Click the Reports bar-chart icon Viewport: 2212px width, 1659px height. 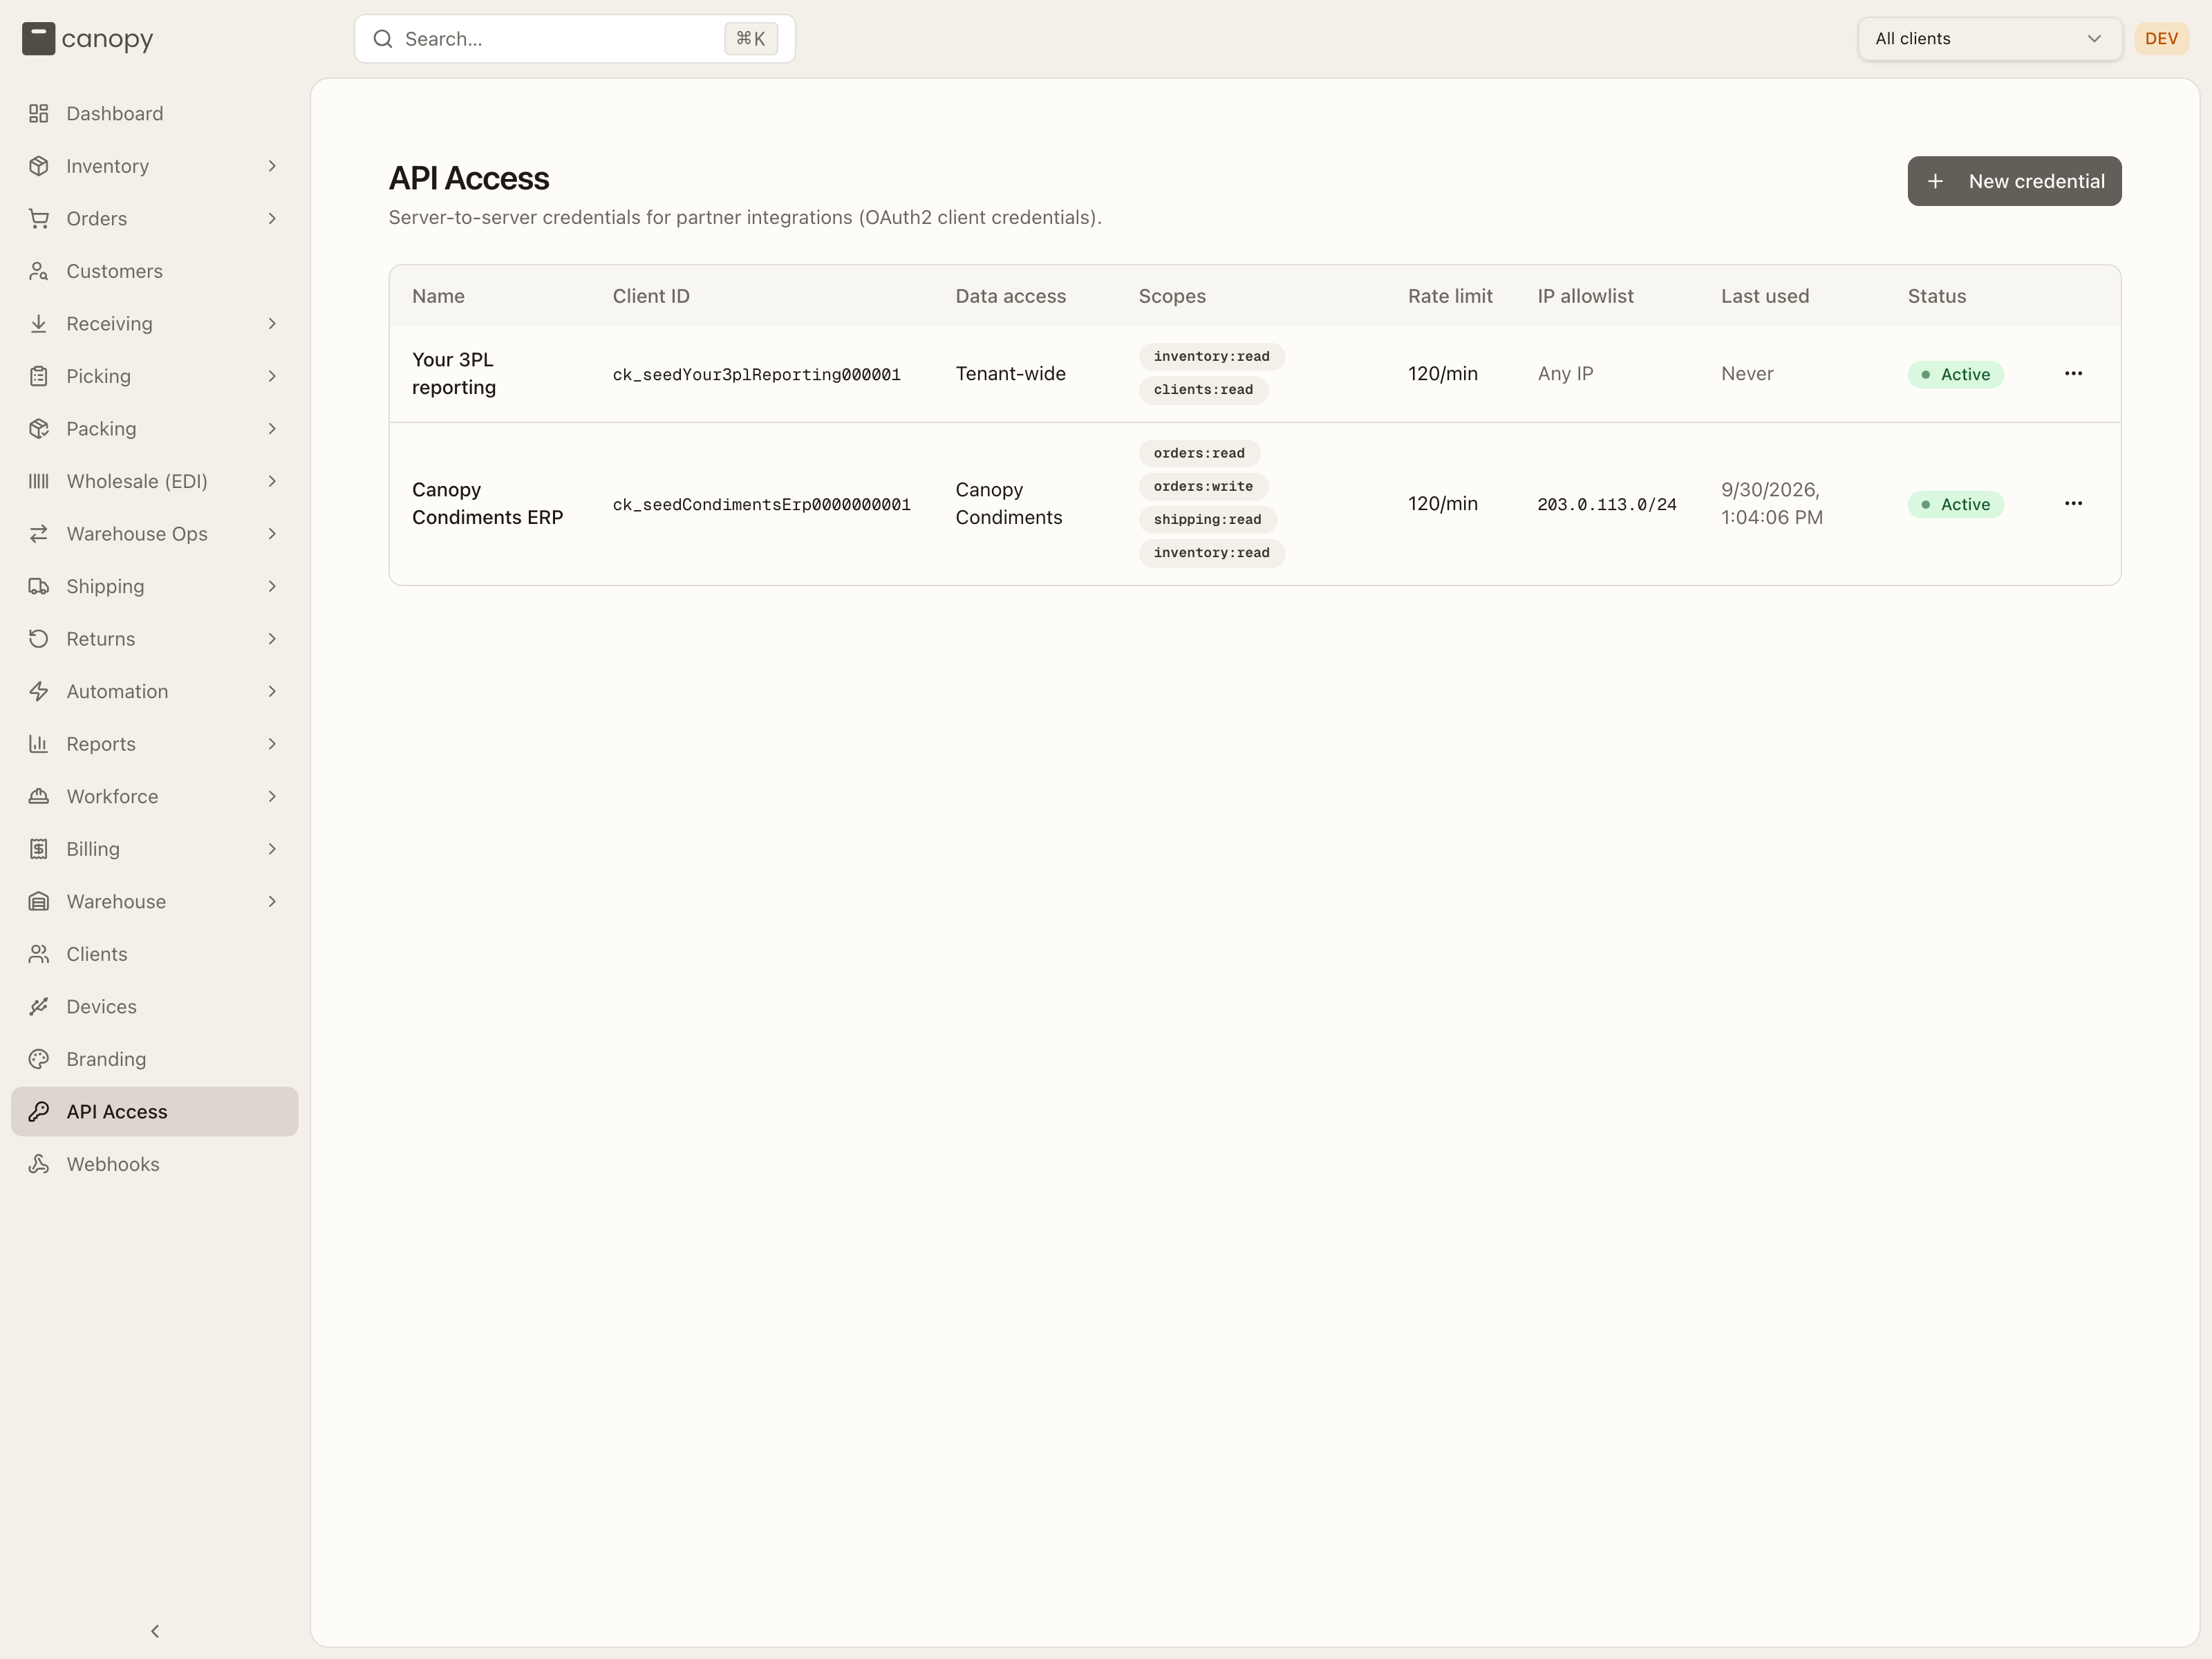pos(38,744)
